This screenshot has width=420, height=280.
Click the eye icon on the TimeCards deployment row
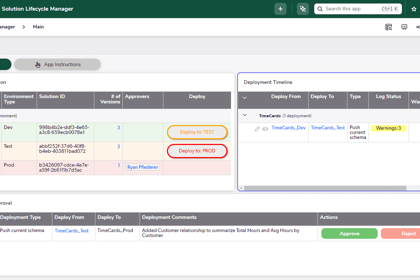click(x=265, y=129)
